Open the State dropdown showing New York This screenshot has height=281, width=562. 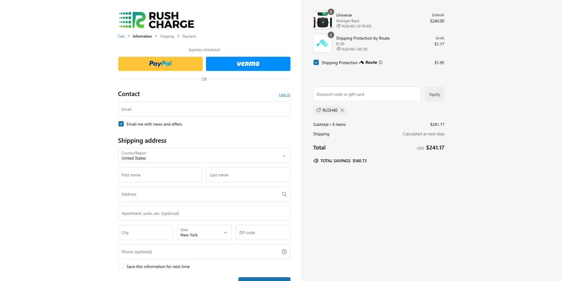coord(204,232)
